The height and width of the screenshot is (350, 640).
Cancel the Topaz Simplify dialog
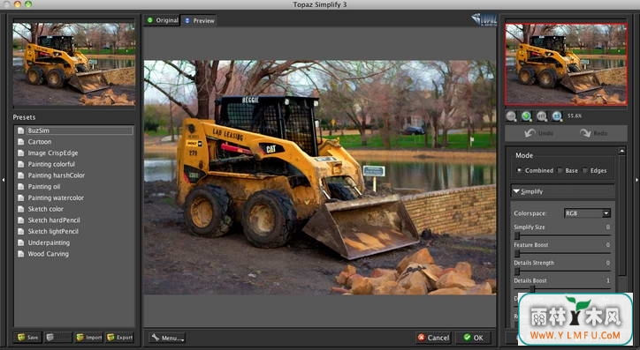tap(433, 338)
